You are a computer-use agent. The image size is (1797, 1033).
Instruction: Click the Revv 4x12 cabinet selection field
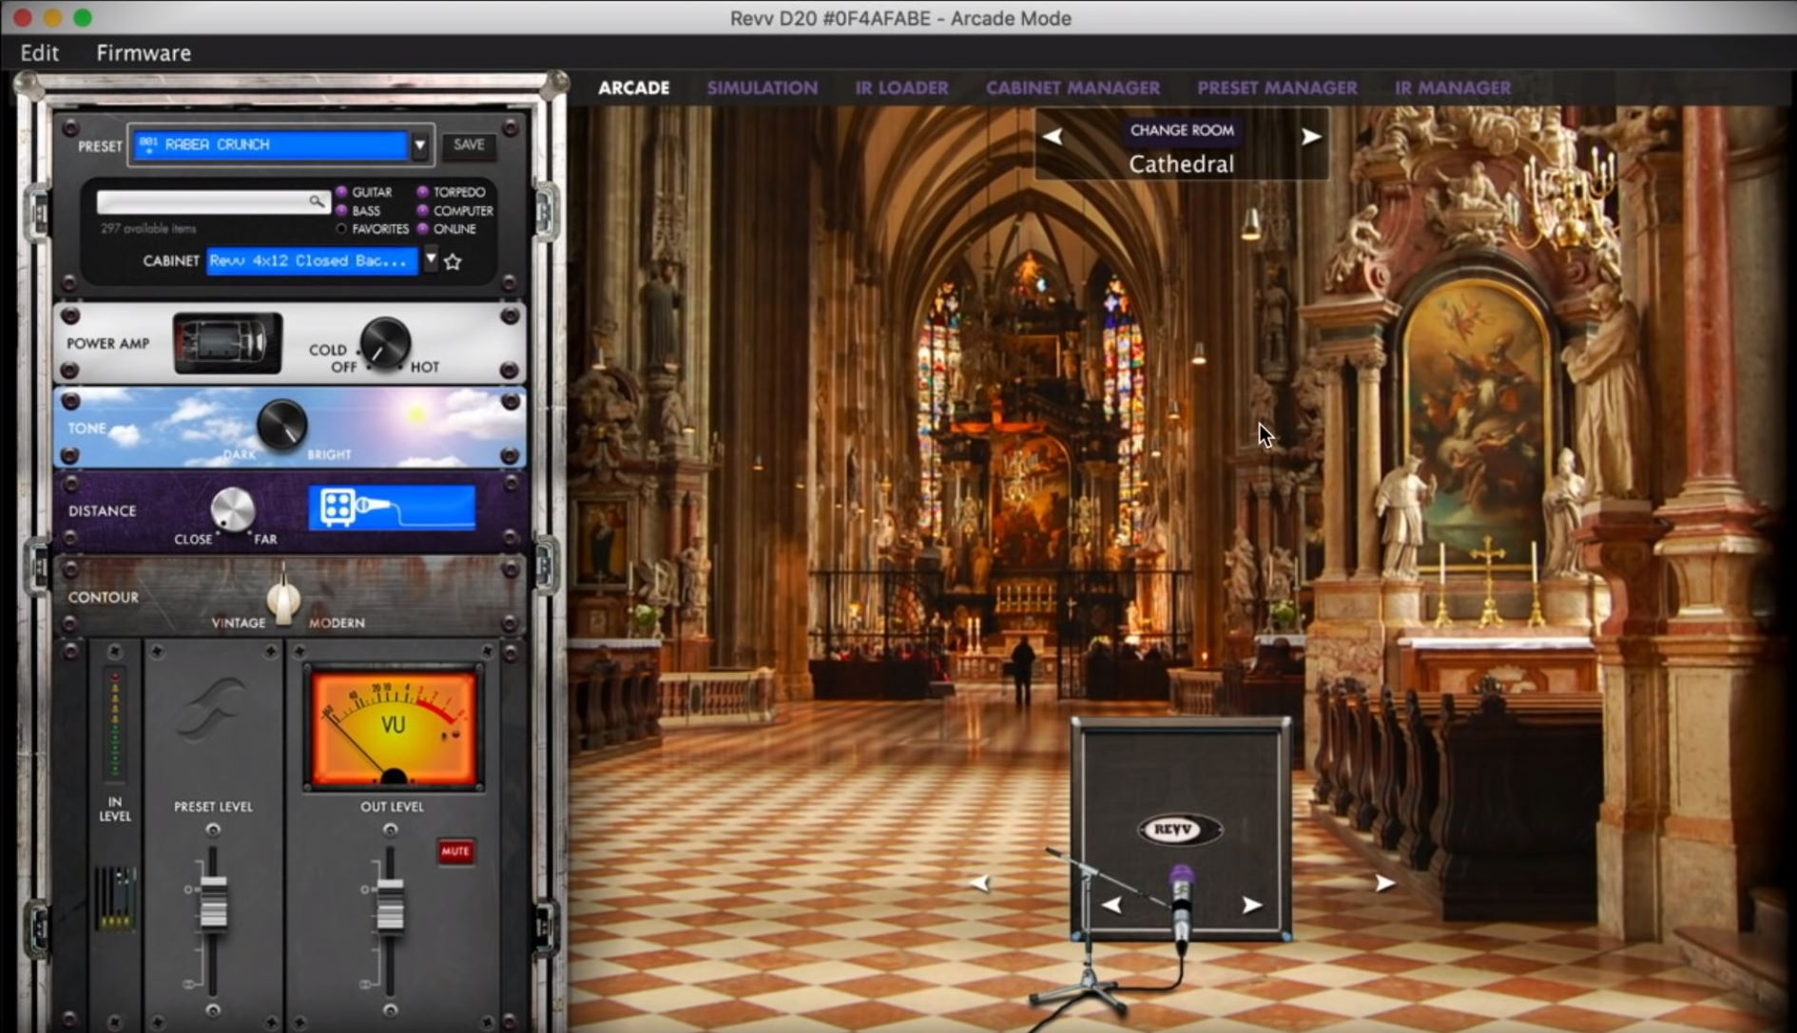coord(311,261)
